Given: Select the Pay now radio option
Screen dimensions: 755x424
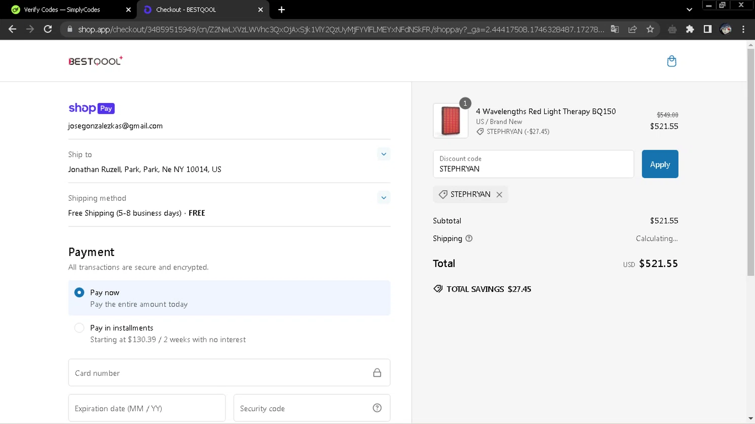Looking at the screenshot, I should coord(79,293).
